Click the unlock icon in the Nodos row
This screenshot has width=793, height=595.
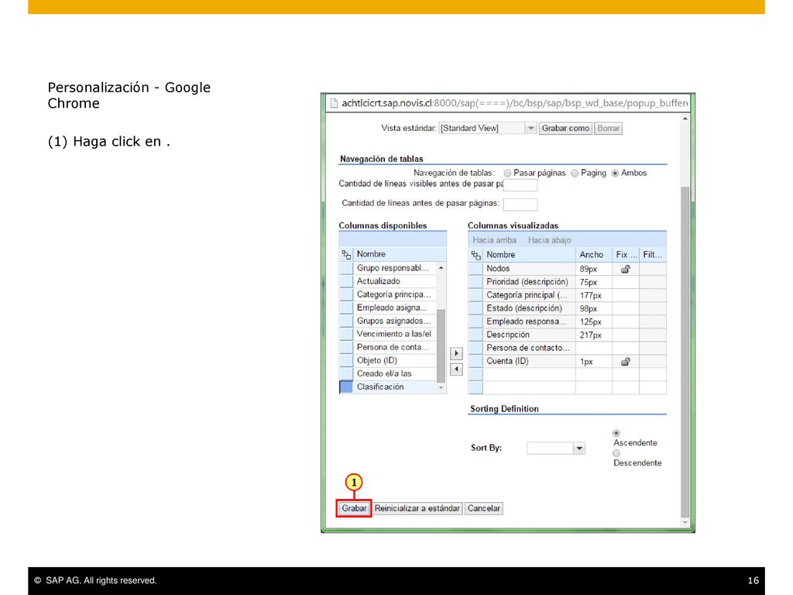tap(626, 269)
